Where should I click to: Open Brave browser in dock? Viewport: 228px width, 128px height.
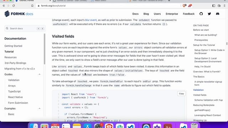(109, 126)
